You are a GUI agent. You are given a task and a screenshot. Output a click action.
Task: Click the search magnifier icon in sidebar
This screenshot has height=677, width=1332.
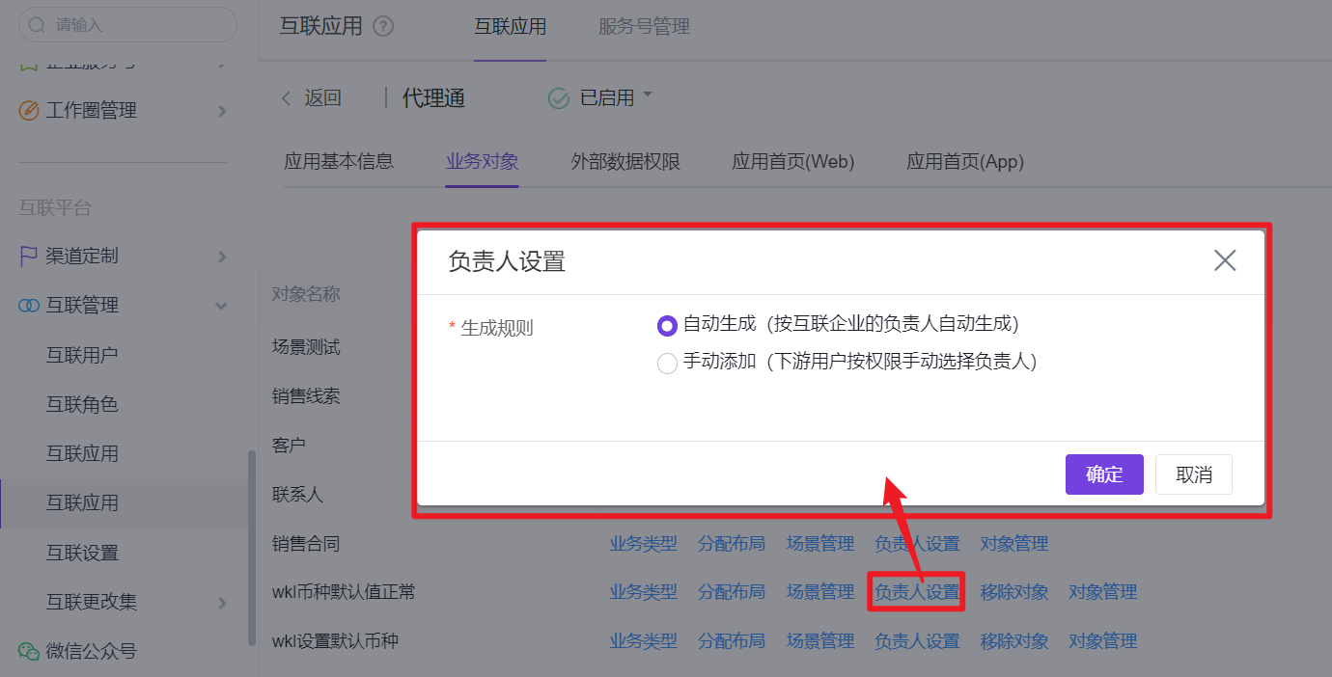pyautogui.click(x=38, y=25)
